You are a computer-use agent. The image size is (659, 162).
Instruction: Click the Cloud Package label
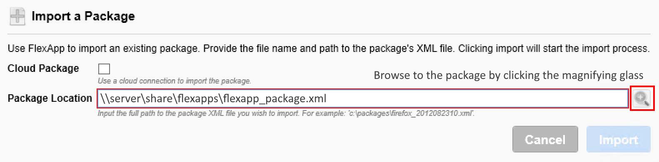click(43, 68)
